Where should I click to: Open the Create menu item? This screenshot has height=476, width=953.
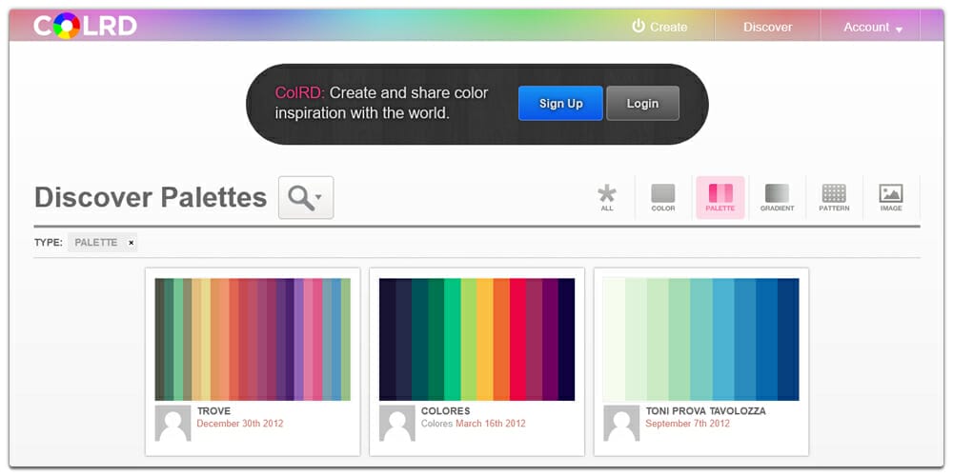(659, 27)
